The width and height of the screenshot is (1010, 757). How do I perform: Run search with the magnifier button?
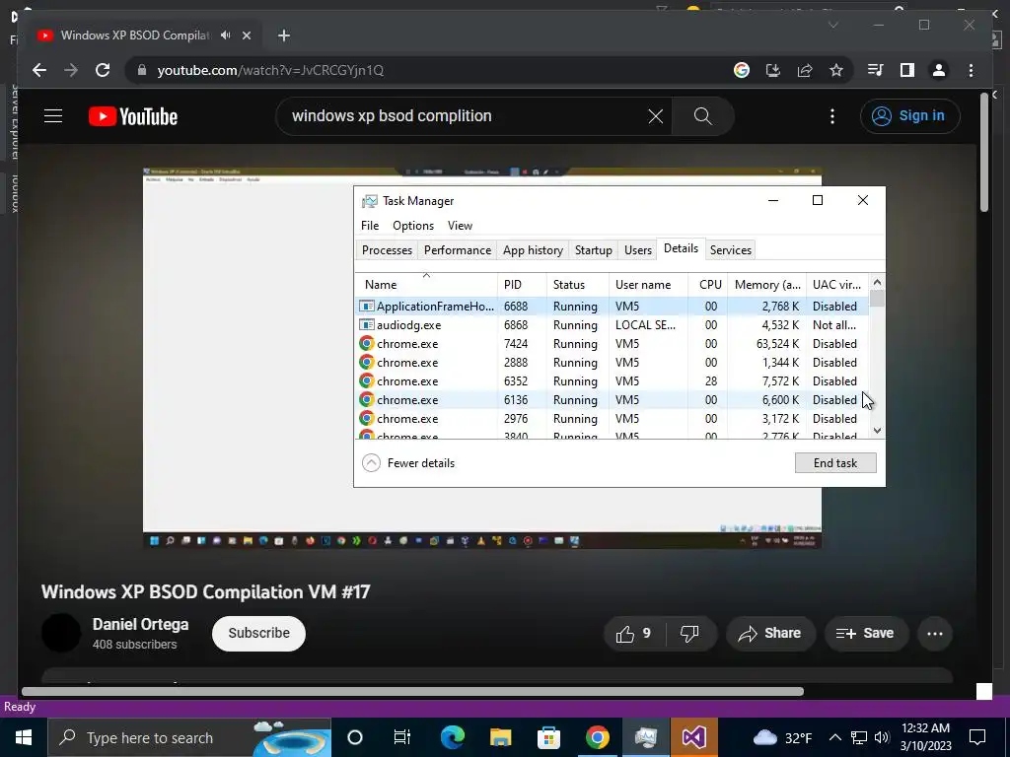point(702,116)
